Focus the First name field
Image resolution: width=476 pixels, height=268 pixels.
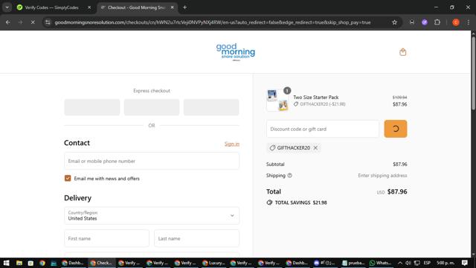[106, 238]
